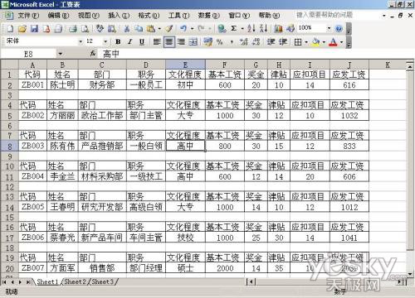This screenshot has width=415, height=298.
Task: Click the AutoSum sigma icon
Action: [x=234, y=28]
